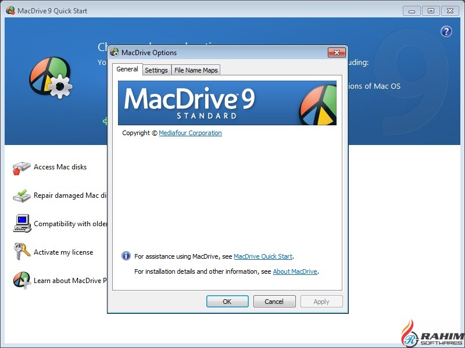Select Repair damaged Mac disks text
Viewport: 465px width, 348px height.
tap(70, 195)
